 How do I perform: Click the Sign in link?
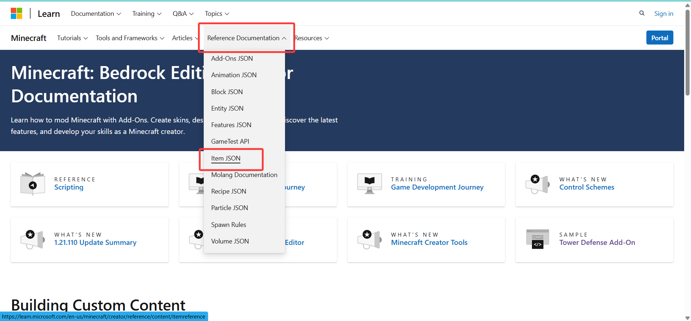pos(663,14)
